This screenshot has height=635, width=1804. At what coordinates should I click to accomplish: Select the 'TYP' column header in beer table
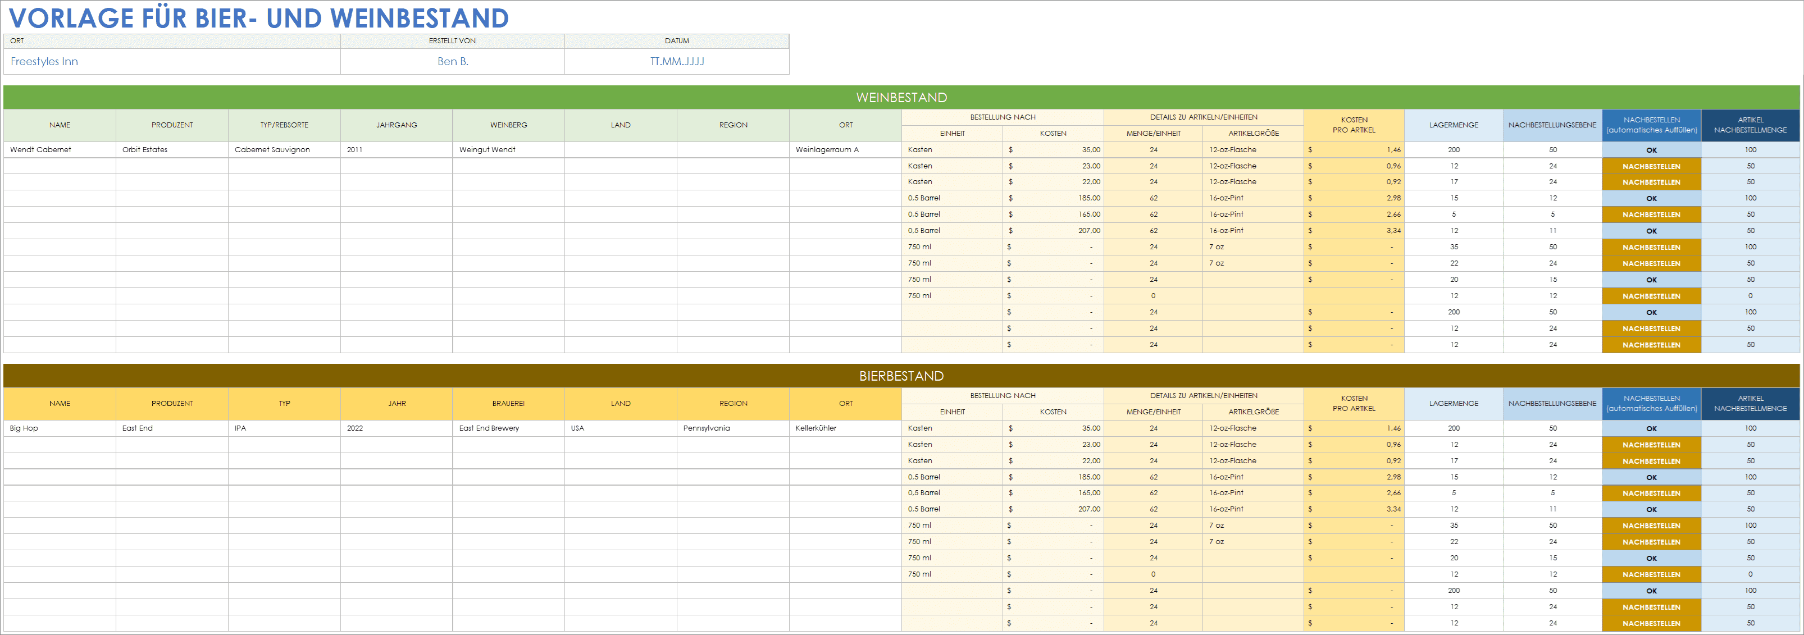coord(284,404)
